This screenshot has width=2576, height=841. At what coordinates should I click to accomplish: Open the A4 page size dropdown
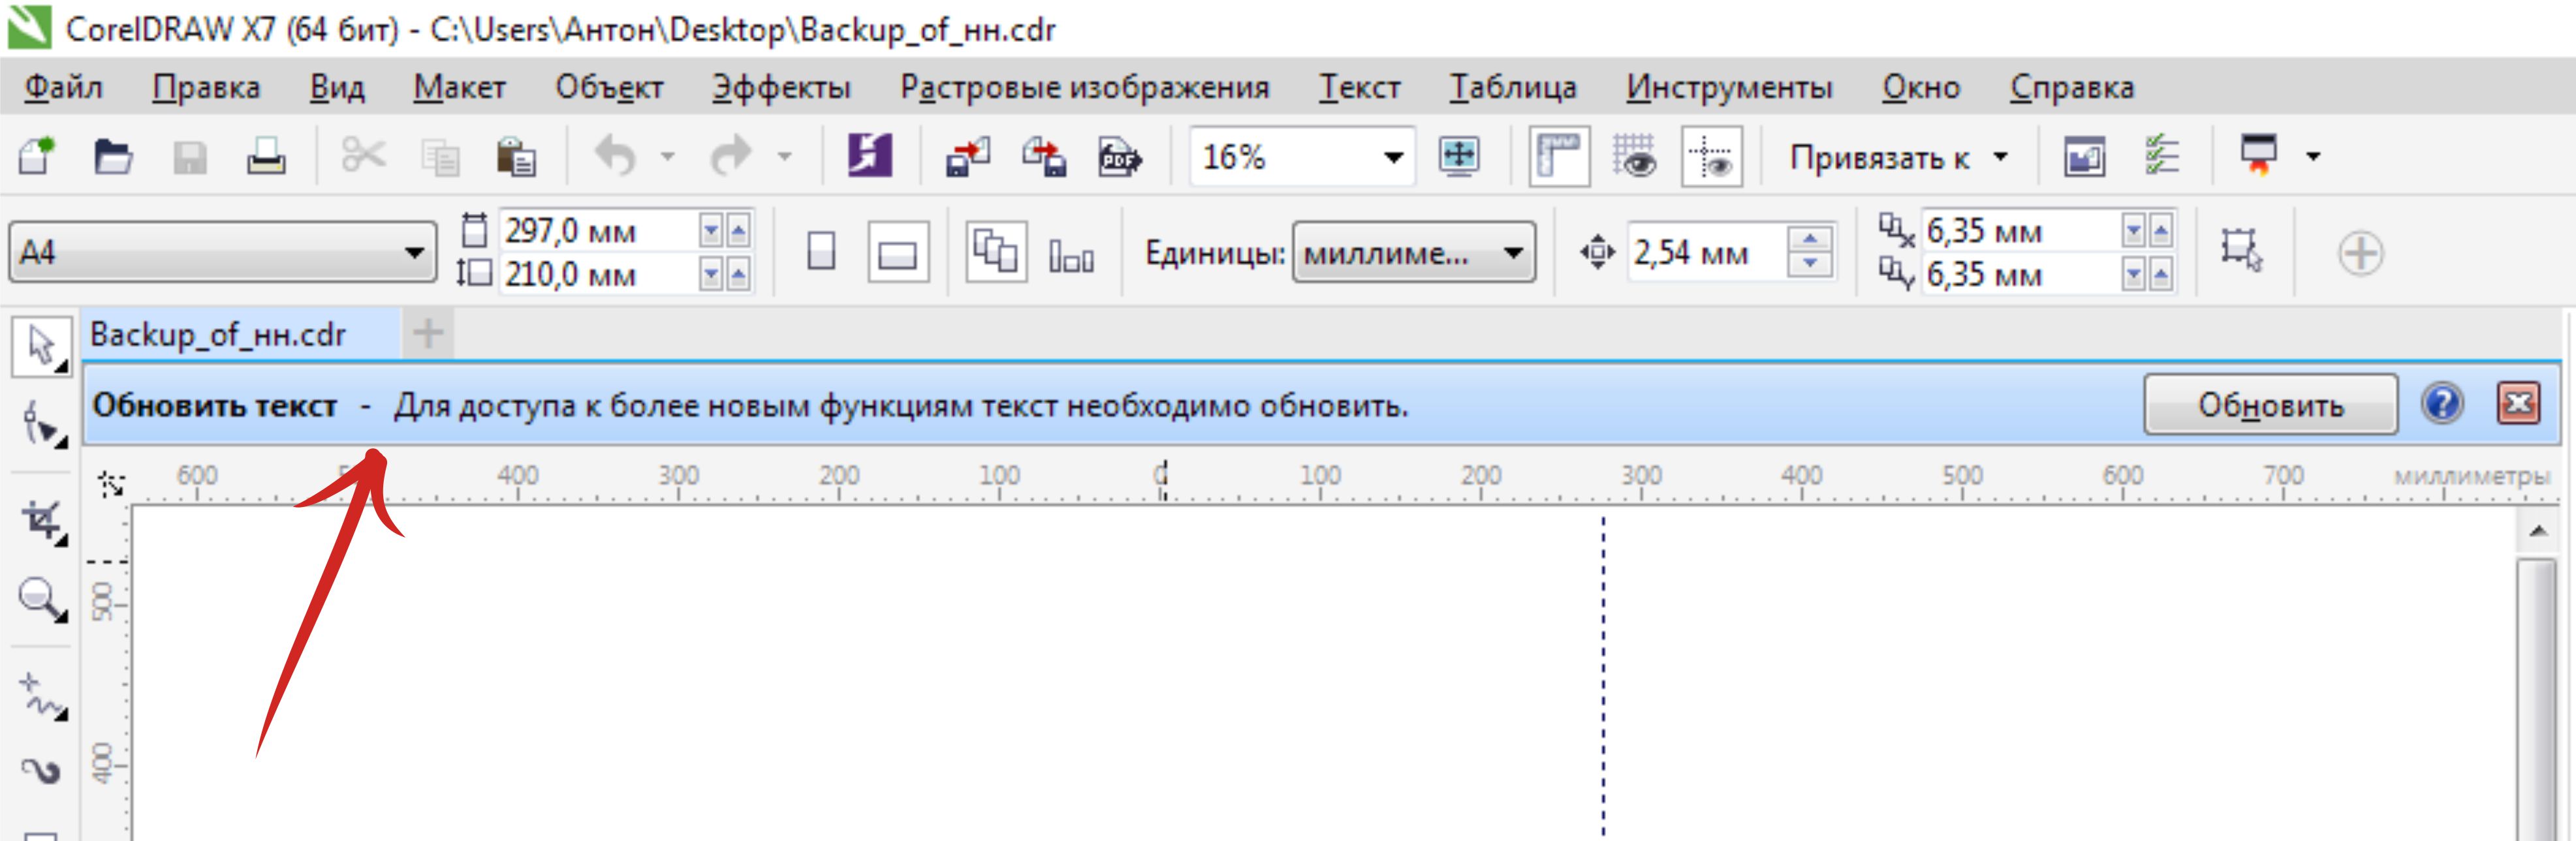(x=223, y=252)
